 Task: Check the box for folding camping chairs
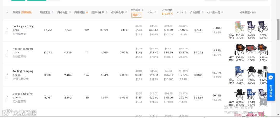[x=6, y=78]
